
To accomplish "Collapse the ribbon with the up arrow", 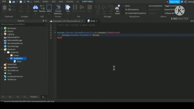I will tap(167, 2).
